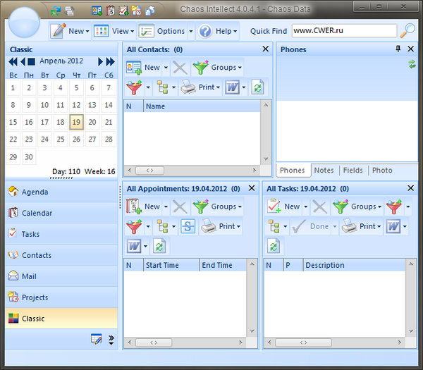Go to next month in calendar
Viewport: 423px width, 370px height.
pyautogui.click(x=101, y=61)
